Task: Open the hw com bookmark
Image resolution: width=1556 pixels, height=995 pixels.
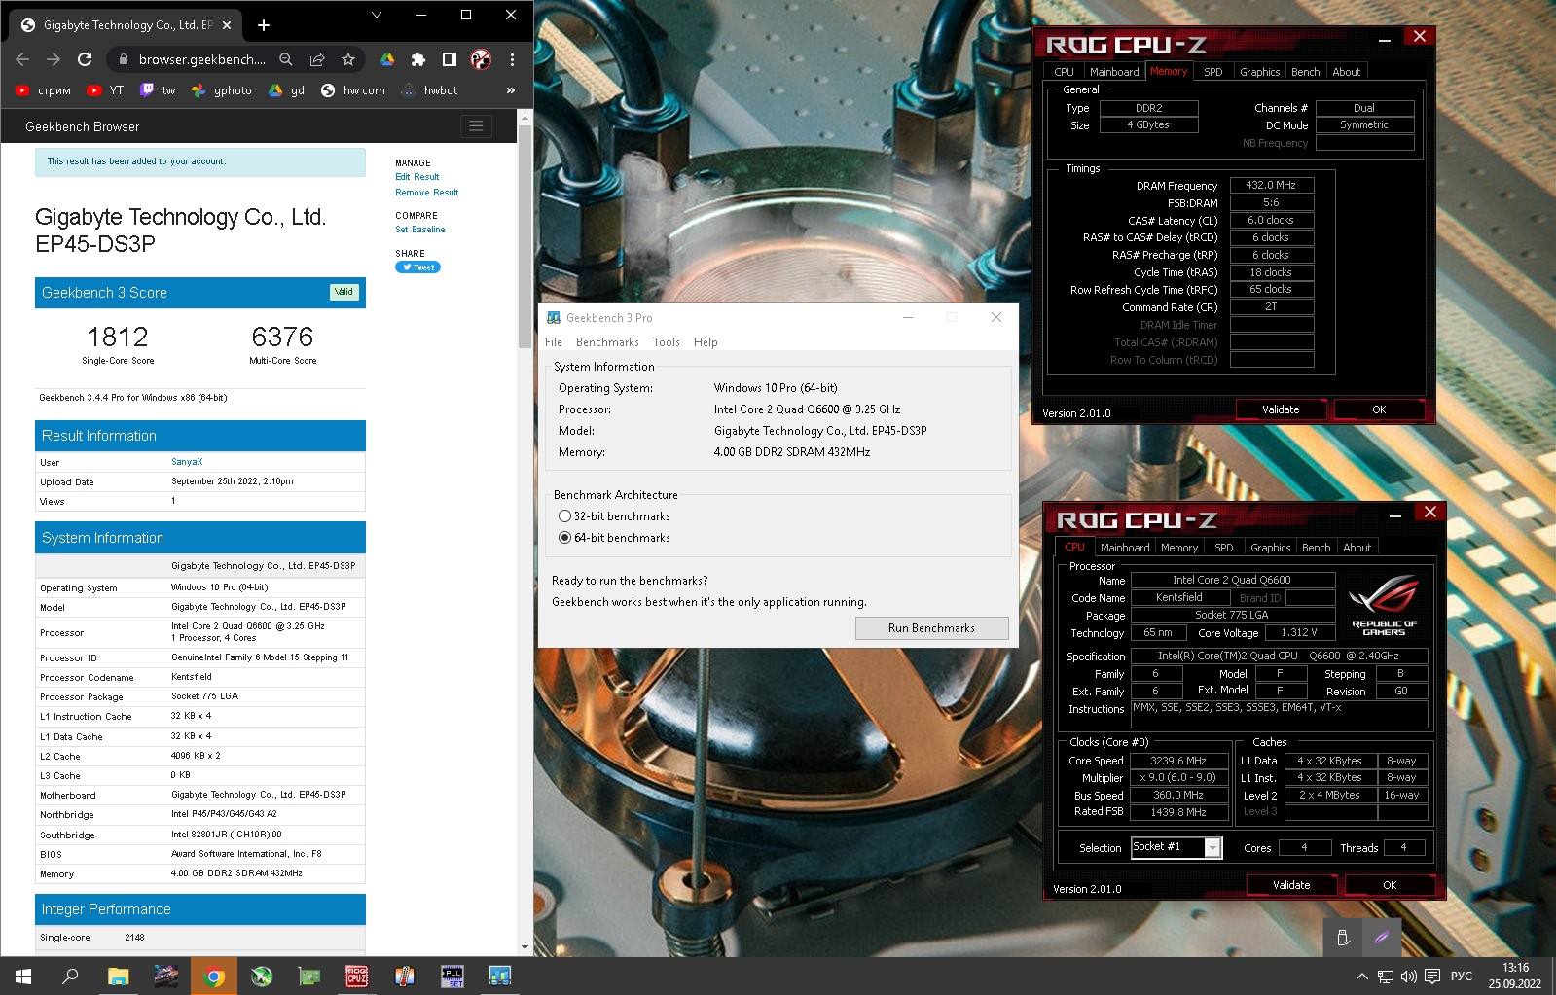Action: point(352,90)
